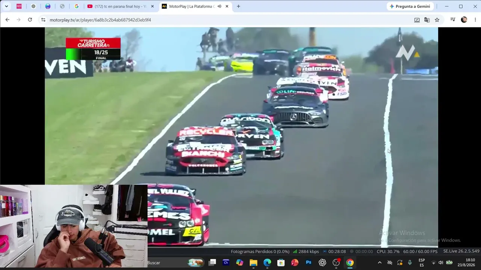Image resolution: width=481 pixels, height=270 pixels.
Task: Switch to the ChatGPT pinned tab
Action: point(33,6)
